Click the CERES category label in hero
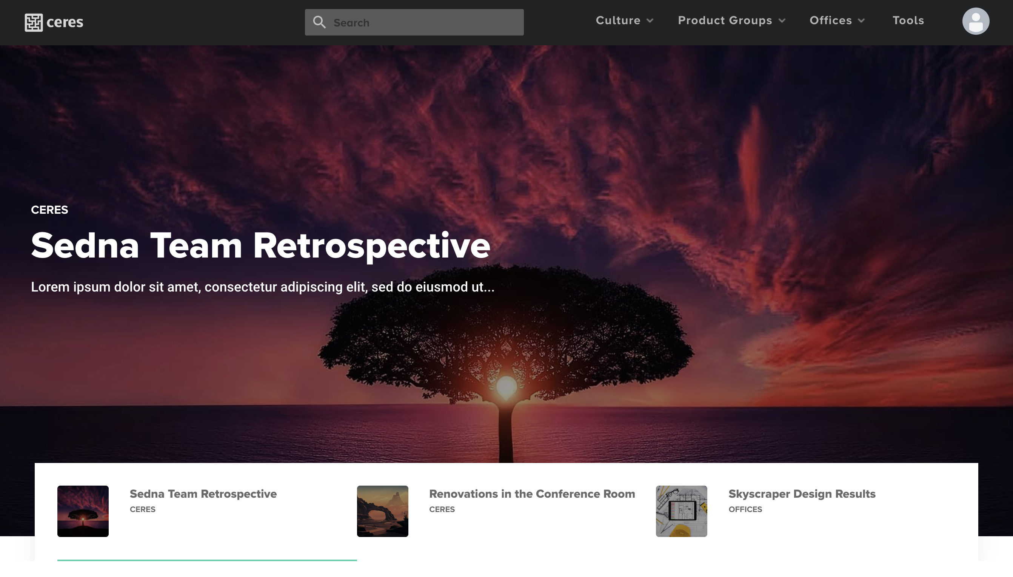Viewport: 1013px width, 577px height. [x=49, y=210]
